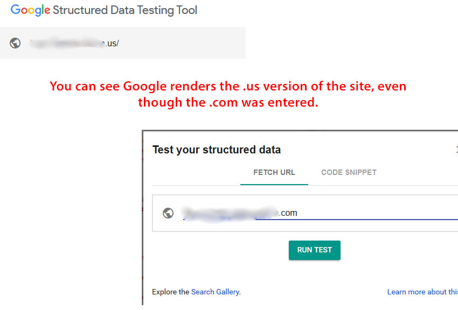
Task: Open the CODE SNIPPET tab
Action: pyautogui.click(x=349, y=172)
